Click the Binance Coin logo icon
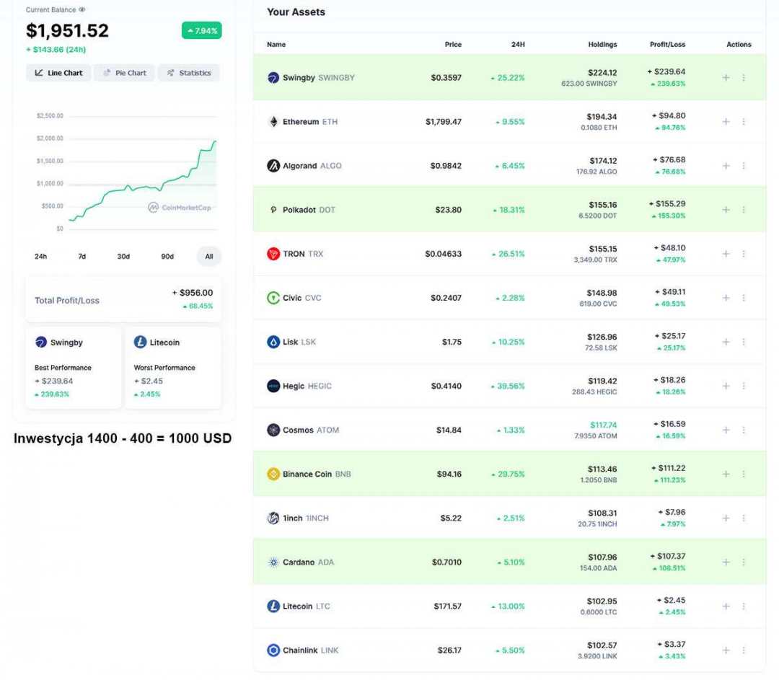779x680 pixels. (273, 474)
